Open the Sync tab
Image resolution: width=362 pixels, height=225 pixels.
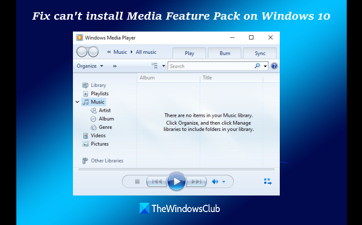tap(260, 53)
